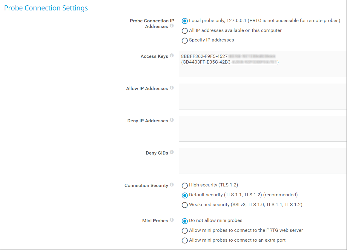The height and width of the screenshot is (250, 347).
Task: Click the Mini Probes help icon
Action: pos(172,220)
